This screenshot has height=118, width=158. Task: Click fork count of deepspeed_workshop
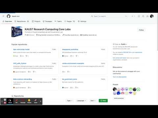click(77, 56)
